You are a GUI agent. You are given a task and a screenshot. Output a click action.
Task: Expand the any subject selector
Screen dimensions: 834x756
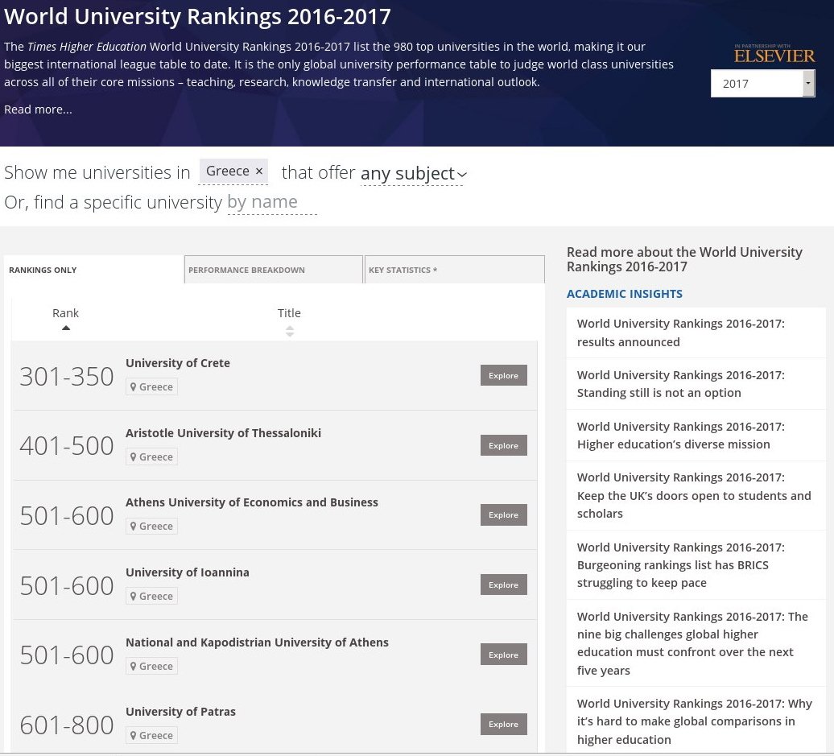[x=413, y=173]
